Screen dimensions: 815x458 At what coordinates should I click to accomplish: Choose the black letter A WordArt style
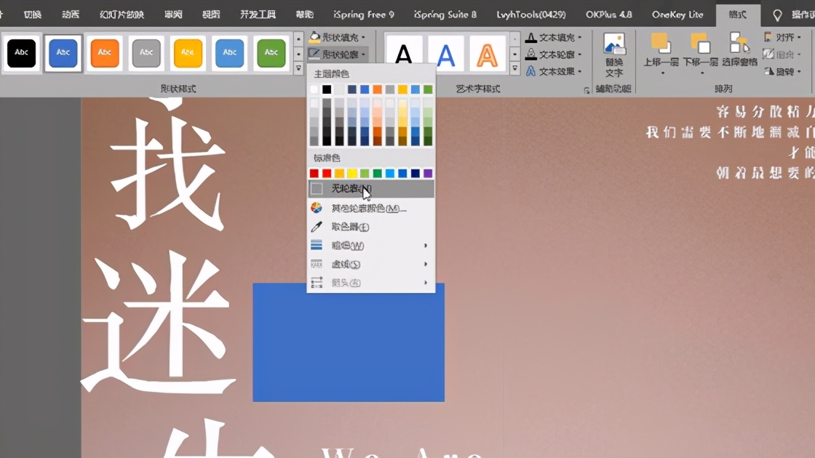(x=404, y=54)
